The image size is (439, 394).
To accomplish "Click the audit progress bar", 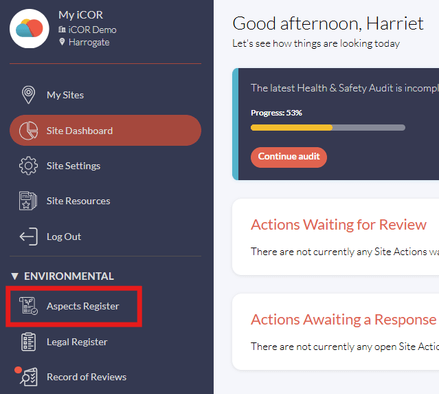I will 328,127.
